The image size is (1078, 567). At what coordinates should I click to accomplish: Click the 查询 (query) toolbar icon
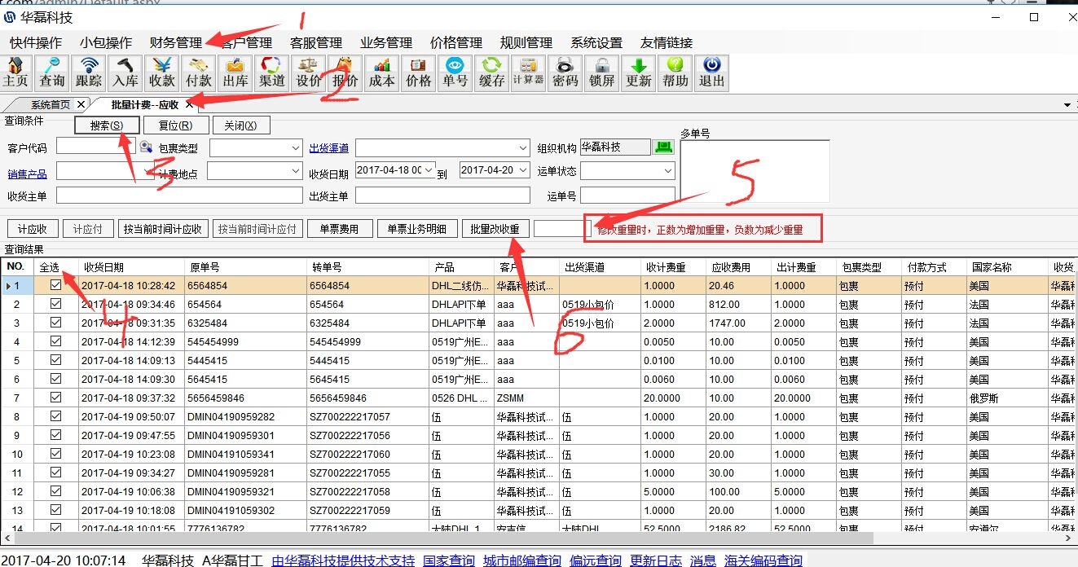52,73
